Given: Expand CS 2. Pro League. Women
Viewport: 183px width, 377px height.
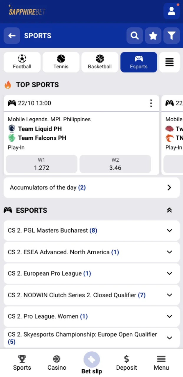Looking at the screenshot, I should point(91,316).
